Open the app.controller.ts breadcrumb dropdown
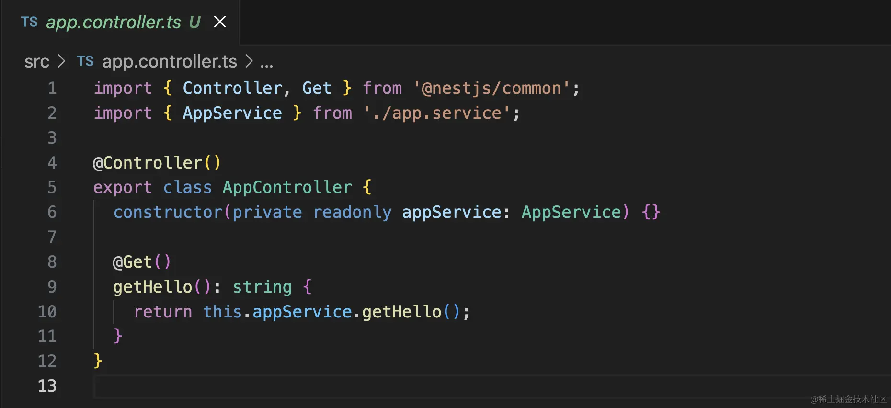 (x=170, y=62)
